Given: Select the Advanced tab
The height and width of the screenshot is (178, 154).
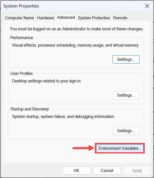Looking at the screenshot, I should tap(66, 17).
